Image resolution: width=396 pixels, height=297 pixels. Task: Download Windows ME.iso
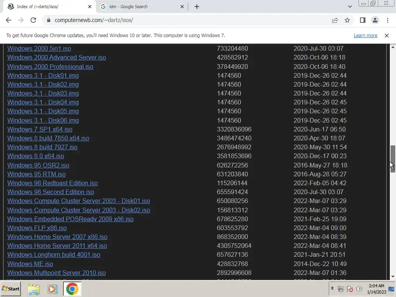coord(30,264)
